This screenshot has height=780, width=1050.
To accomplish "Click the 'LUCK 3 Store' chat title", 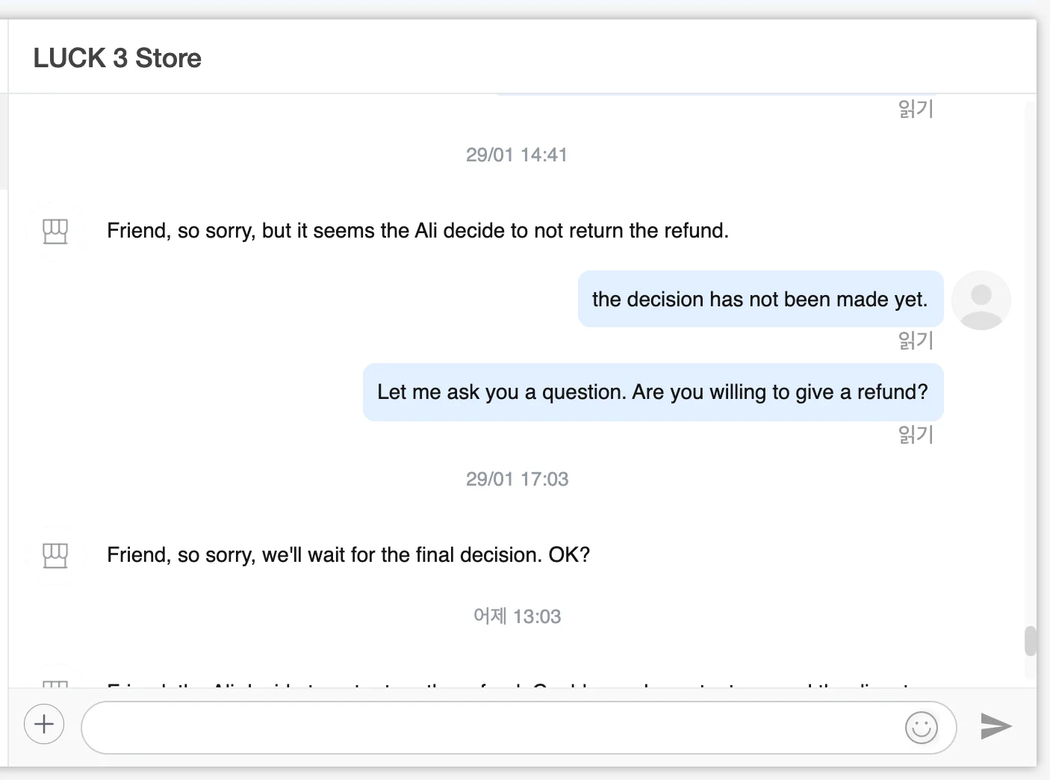I will 117,58.
